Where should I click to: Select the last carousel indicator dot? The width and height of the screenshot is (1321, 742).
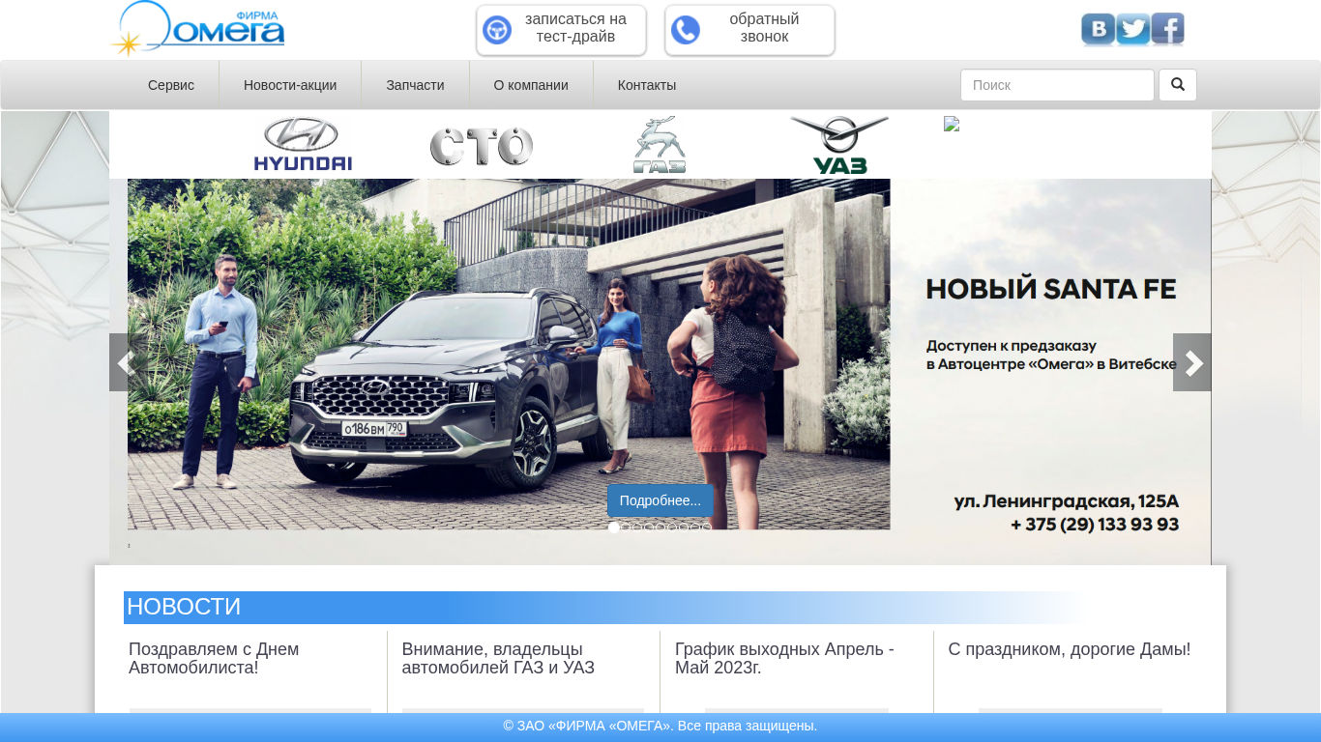point(707,528)
